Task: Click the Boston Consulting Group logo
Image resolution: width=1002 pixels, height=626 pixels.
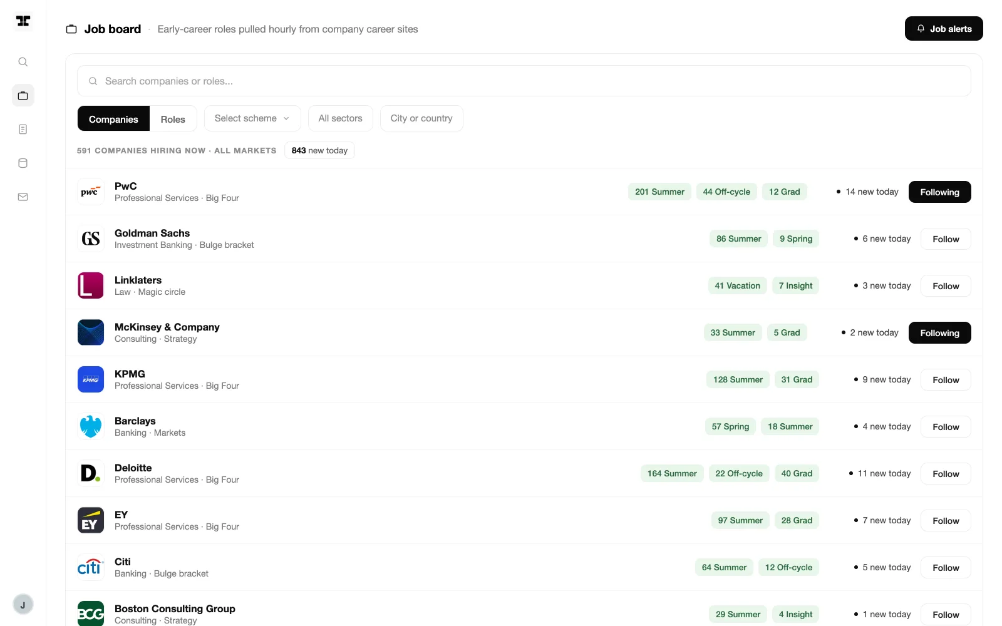Action: [91, 613]
